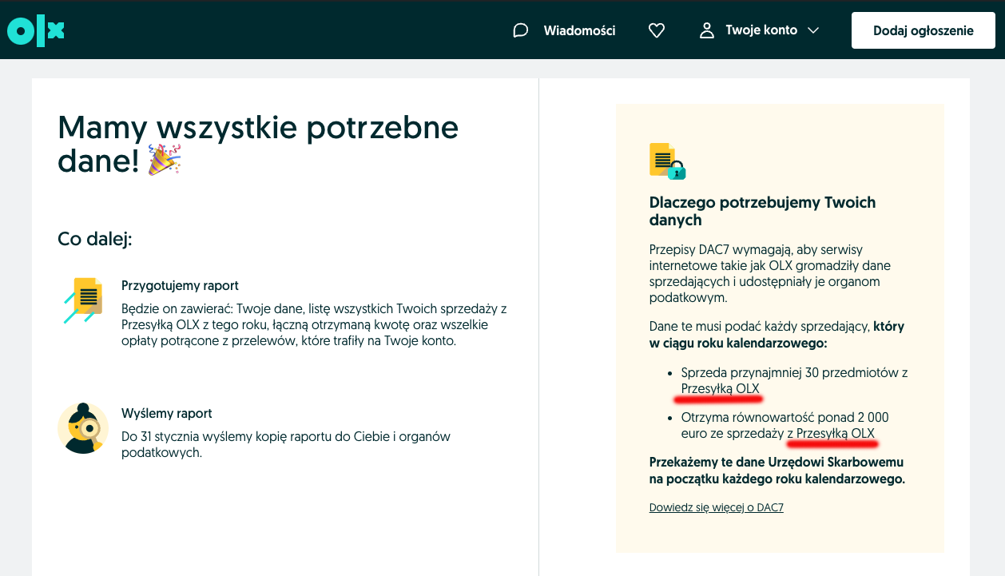Click the bullet about ponad 2 000 euro

pyautogui.click(x=784, y=425)
